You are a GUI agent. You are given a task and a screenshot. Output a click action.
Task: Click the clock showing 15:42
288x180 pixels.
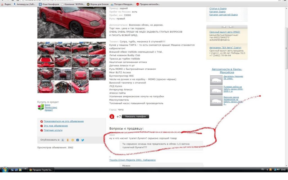[283, 170]
